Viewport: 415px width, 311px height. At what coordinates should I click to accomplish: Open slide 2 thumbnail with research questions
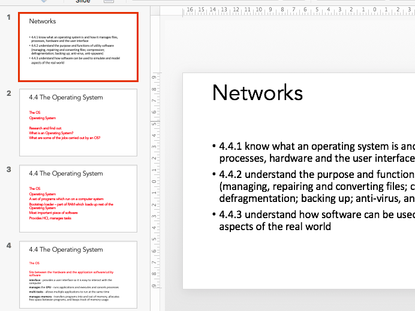pyautogui.click(x=78, y=122)
